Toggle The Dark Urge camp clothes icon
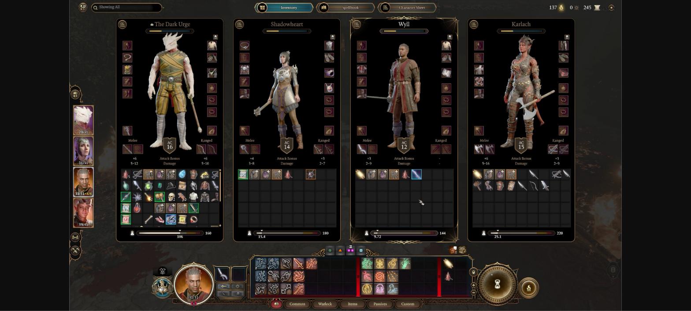The width and height of the screenshot is (691, 311). pos(215,37)
